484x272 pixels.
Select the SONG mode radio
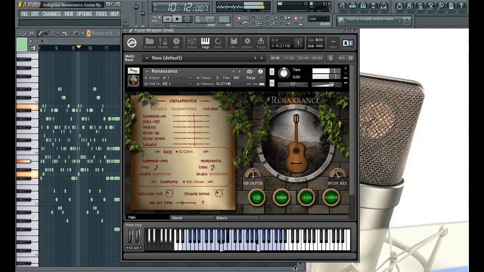pyautogui.click(x=159, y=21)
